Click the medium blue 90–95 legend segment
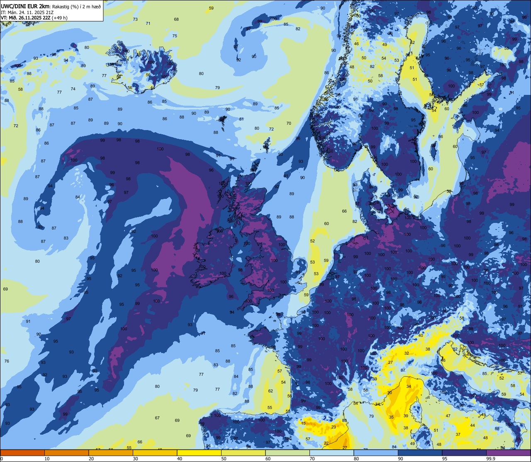This screenshot has height=462, width=531. [420, 453]
